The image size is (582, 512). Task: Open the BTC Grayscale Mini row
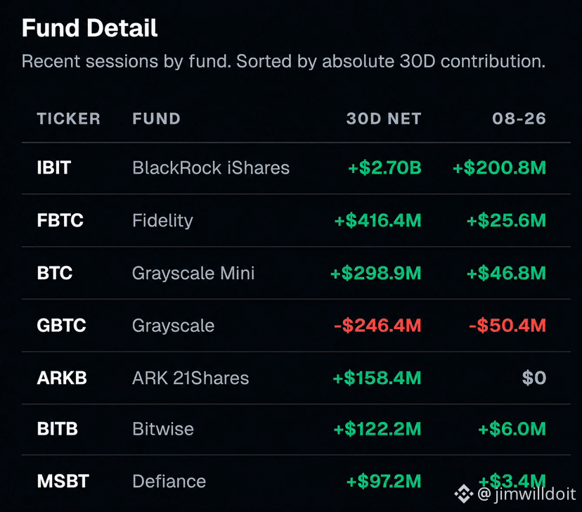[296, 273]
